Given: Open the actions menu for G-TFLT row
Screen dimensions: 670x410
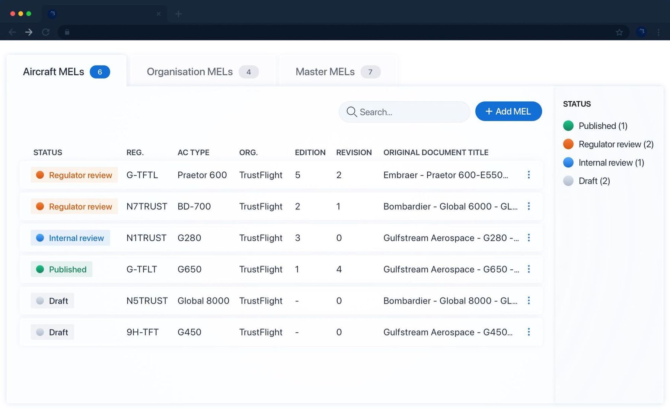Looking at the screenshot, I should (529, 269).
